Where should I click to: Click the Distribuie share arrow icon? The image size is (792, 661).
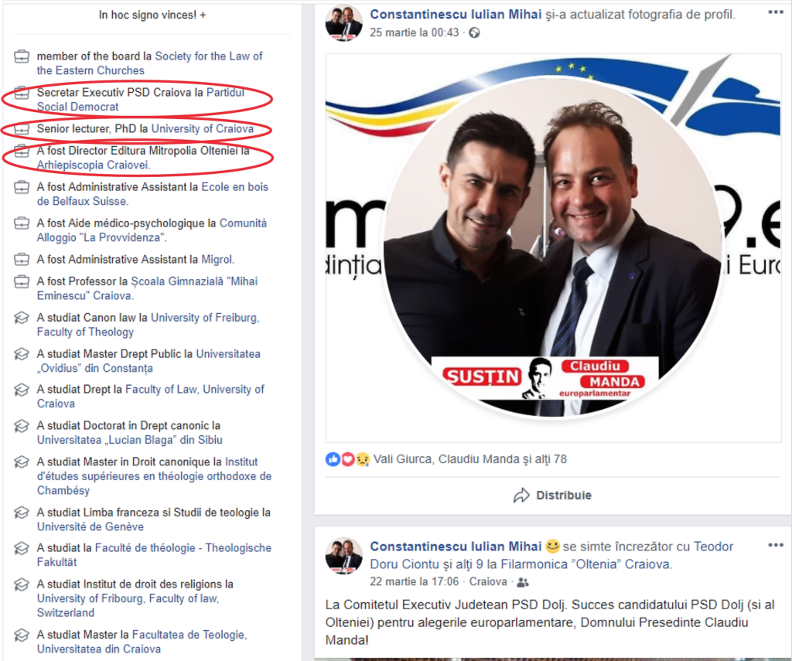click(x=521, y=496)
